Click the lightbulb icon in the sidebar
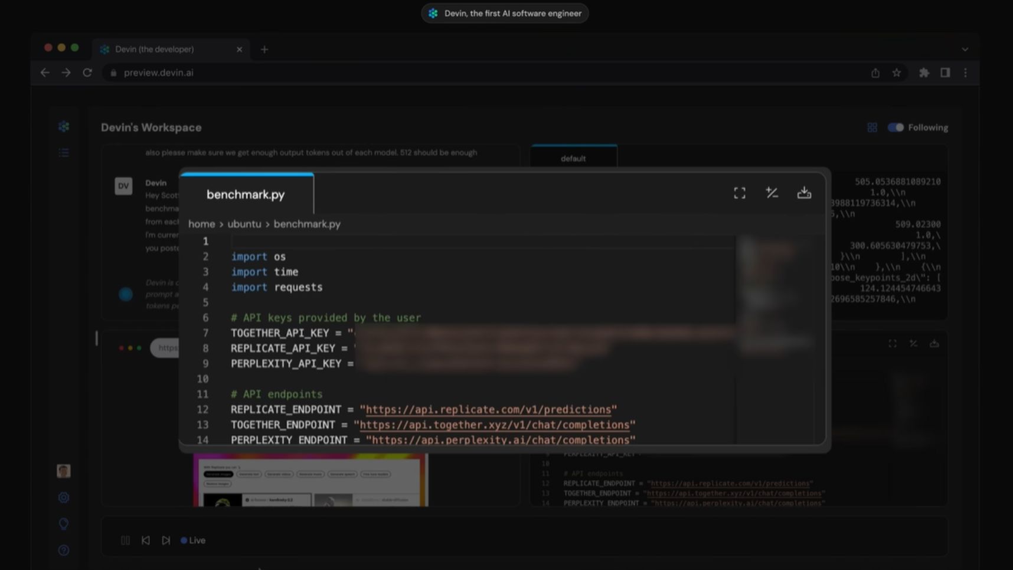Image resolution: width=1013 pixels, height=570 pixels. [x=63, y=523]
